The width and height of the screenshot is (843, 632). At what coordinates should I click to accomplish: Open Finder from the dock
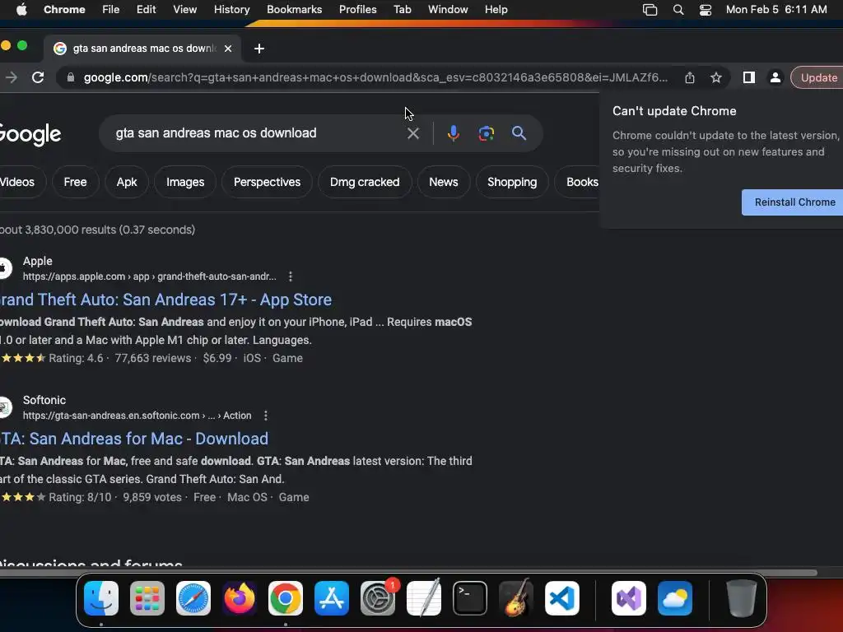(101, 598)
